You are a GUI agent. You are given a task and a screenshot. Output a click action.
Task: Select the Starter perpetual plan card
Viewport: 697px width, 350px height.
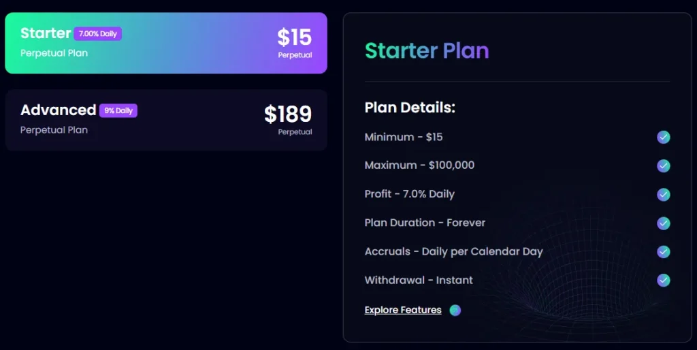[165, 43]
